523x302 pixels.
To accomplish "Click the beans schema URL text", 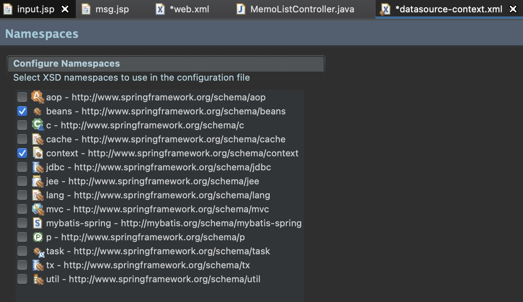I will coord(184,111).
